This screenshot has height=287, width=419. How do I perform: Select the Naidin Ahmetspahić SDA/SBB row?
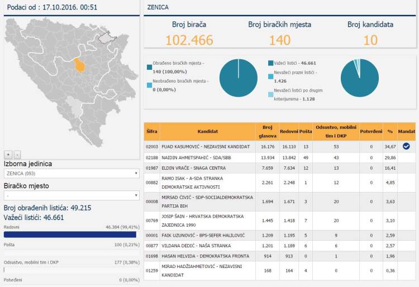(x=279, y=157)
